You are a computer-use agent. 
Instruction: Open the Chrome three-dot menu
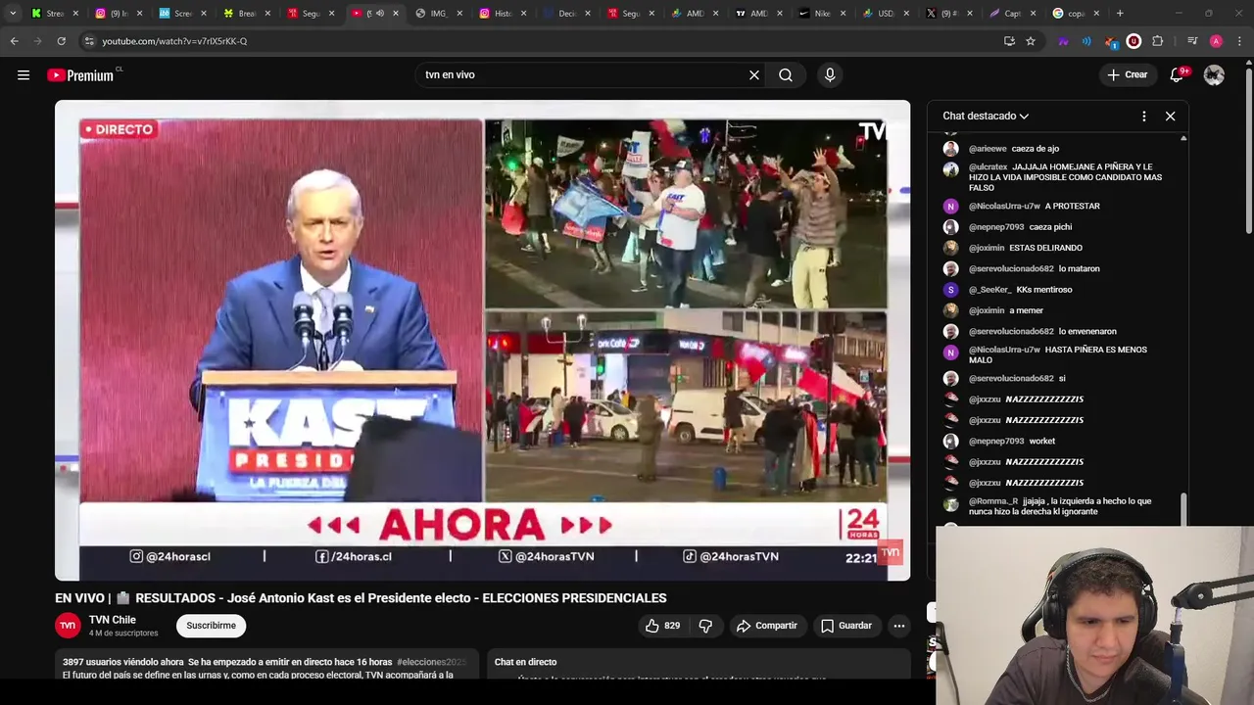(1240, 41)
